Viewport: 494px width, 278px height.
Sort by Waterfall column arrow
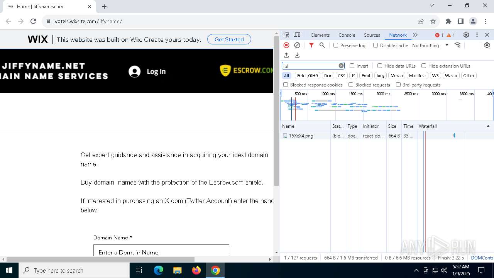(x=488, y=126)
